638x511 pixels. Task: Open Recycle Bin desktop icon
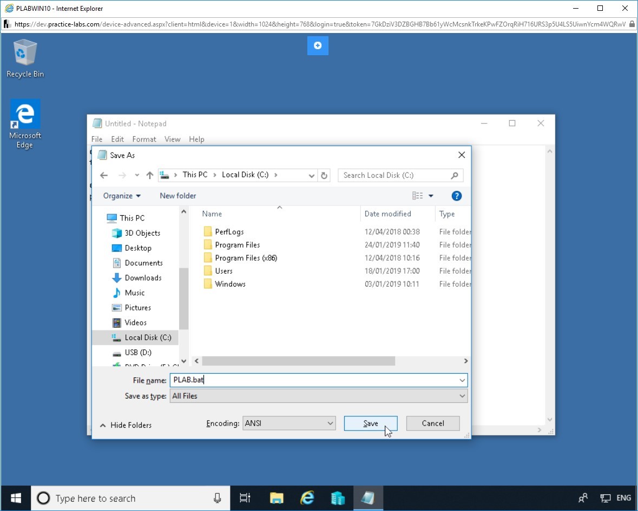coord(25,59)
